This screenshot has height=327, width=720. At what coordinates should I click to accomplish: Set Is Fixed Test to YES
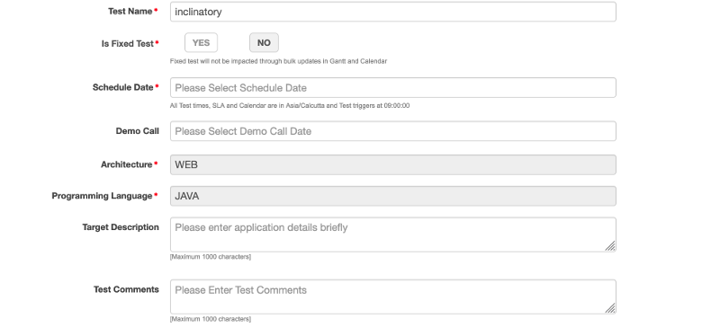[x=201, y=42]
